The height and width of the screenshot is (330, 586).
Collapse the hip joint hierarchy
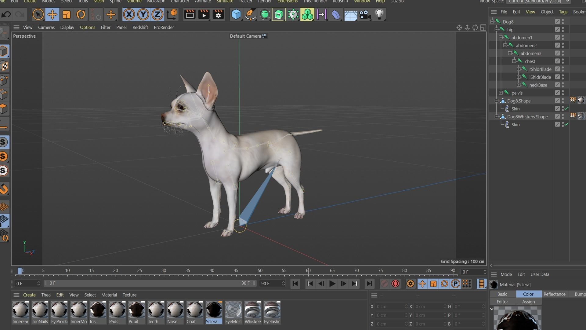497,29
